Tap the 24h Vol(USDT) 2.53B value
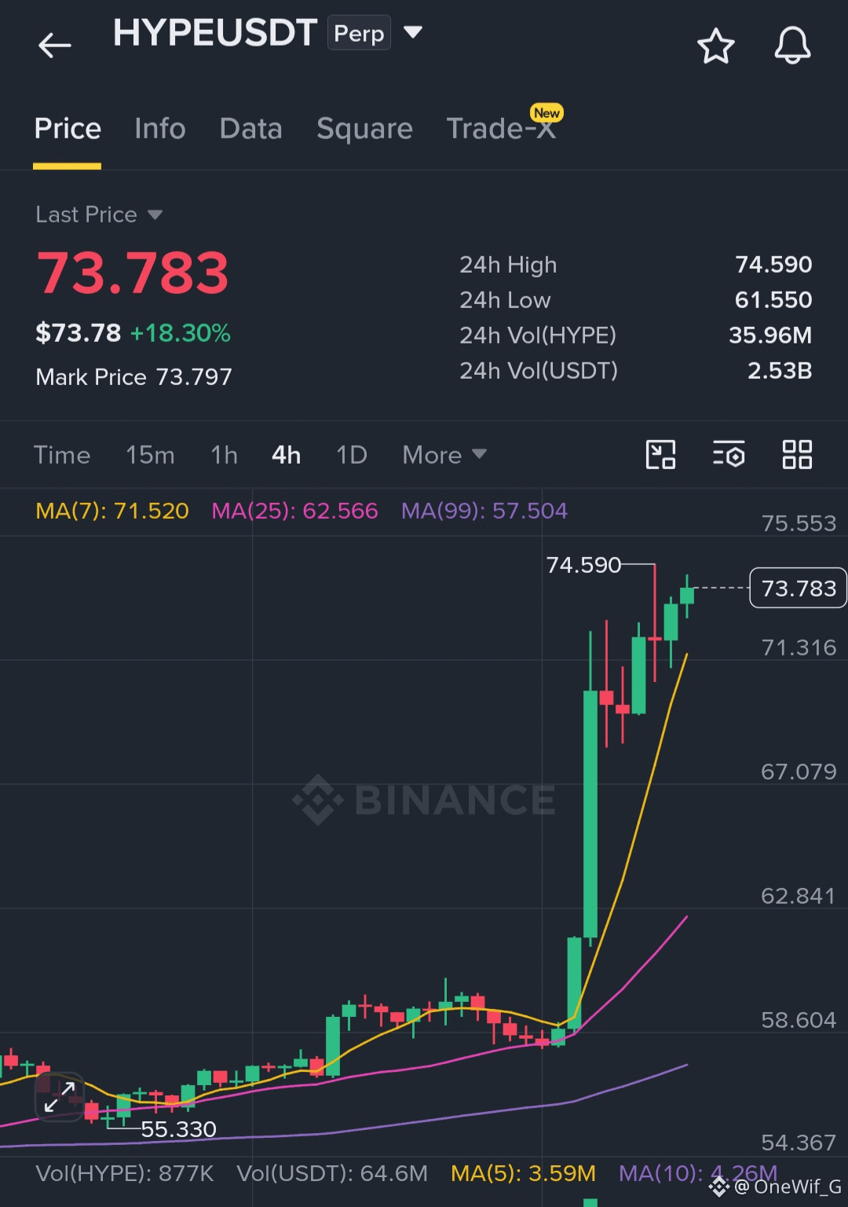This screenshot has height=1207, width=848. click(780, 371)
